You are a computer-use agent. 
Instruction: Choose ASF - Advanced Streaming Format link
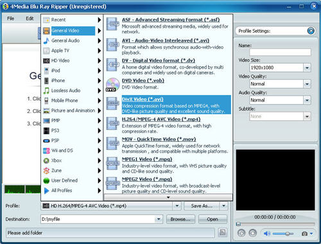[x=171, y=20]
